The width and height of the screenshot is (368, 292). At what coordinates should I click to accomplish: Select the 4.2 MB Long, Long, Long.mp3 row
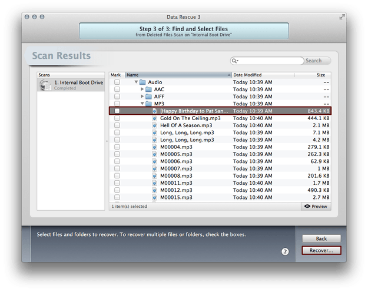[220, 140]
